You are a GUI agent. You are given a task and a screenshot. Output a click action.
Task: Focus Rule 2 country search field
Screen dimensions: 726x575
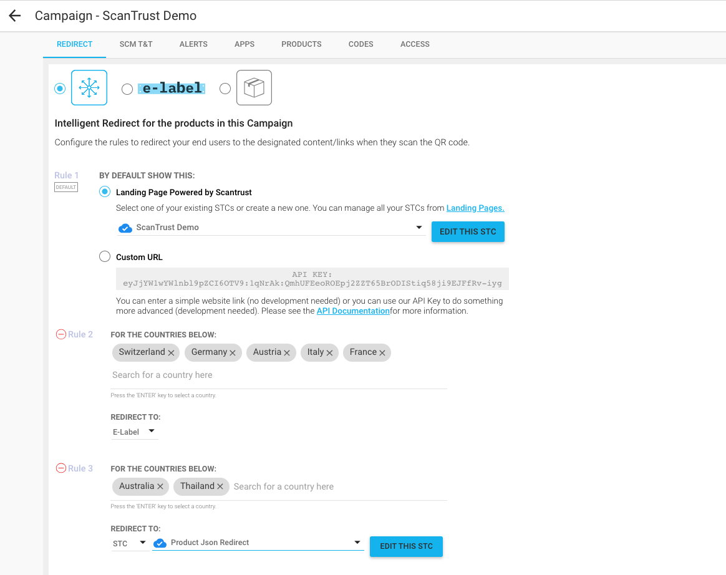coord(279,375)
